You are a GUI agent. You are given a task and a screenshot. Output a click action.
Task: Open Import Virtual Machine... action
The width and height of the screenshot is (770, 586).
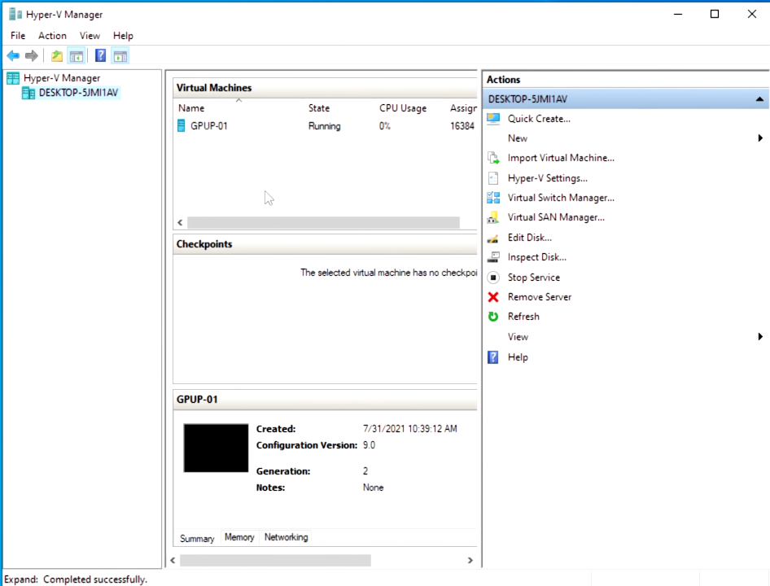tap(561, 158)
